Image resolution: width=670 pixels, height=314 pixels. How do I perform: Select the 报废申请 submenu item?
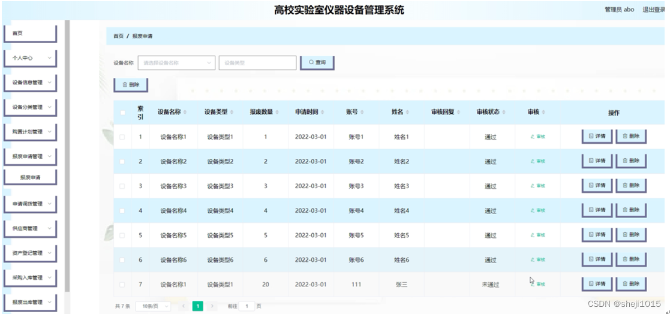point(30,177)
